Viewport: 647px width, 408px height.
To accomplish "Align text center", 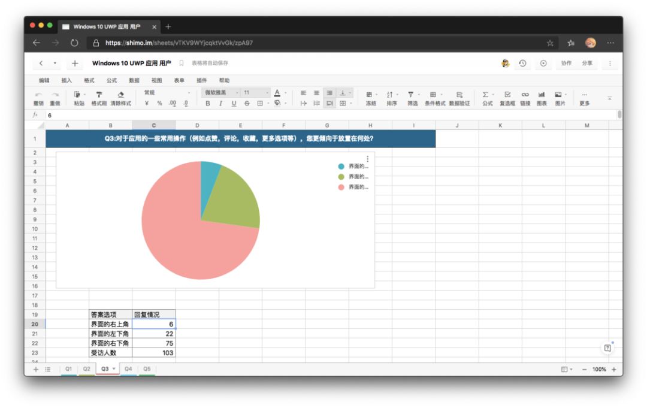I will point(316,93).
